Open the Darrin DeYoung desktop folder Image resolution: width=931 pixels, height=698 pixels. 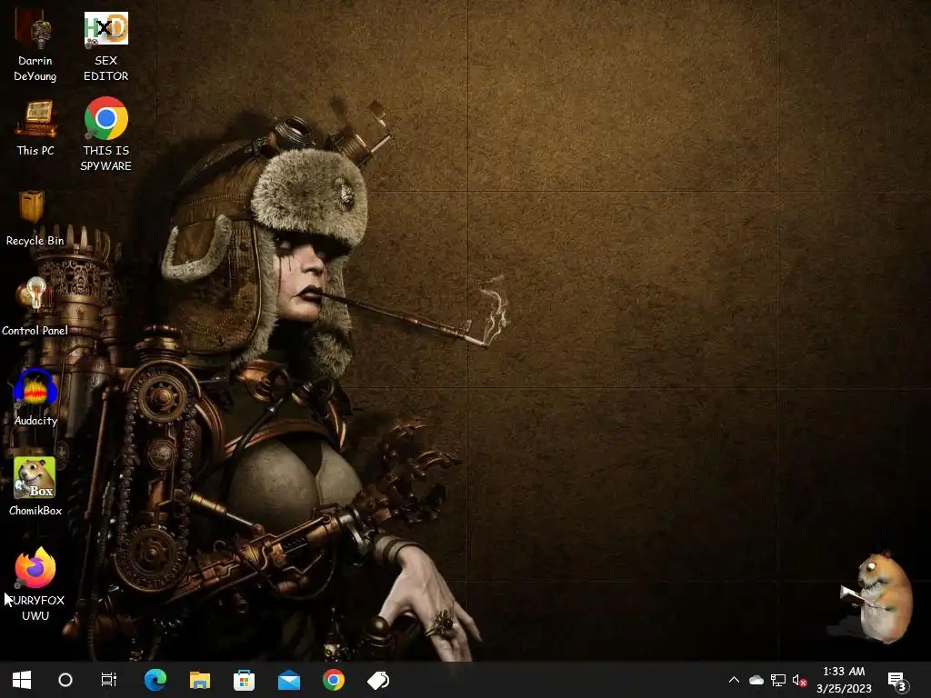(x=35, y=45)
